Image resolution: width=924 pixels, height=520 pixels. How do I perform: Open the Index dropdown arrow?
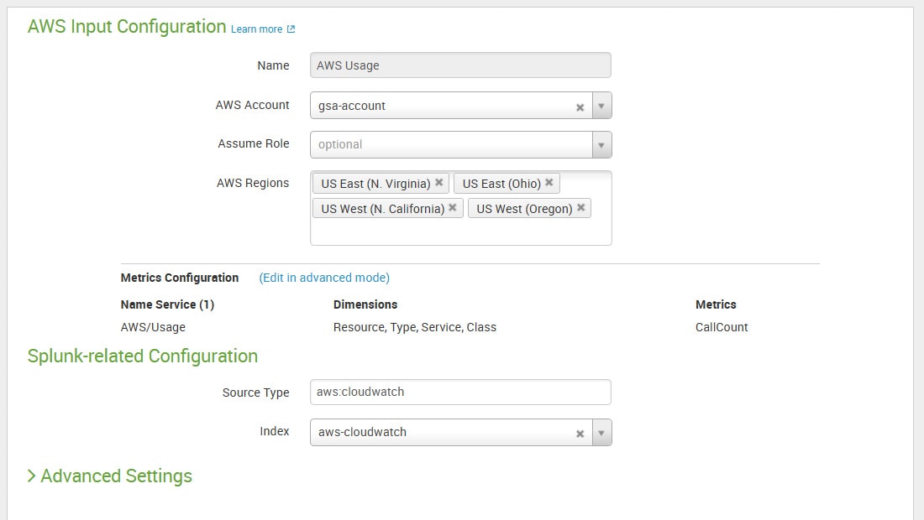pyautogui.click(x=601, y=433)
